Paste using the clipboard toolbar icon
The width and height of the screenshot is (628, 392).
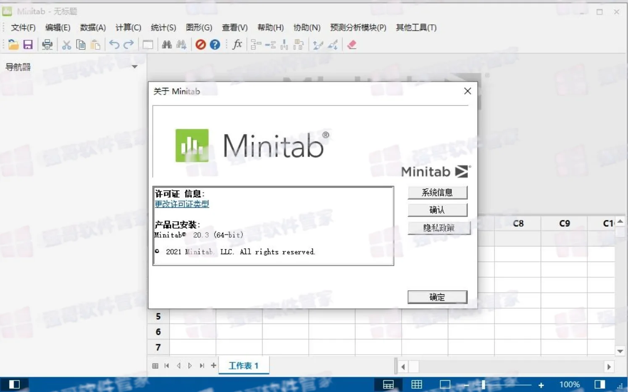click(x=95, y=45)
